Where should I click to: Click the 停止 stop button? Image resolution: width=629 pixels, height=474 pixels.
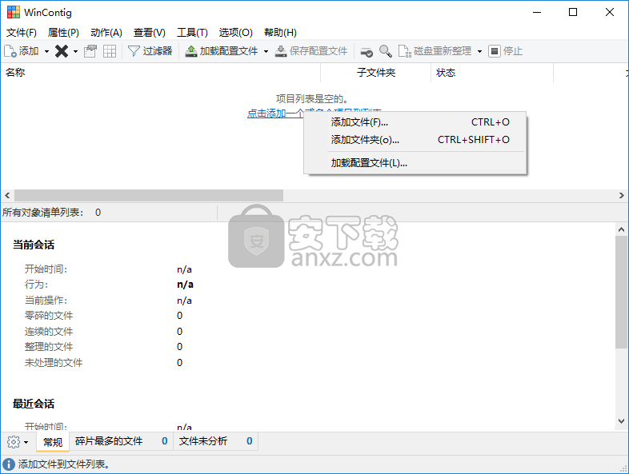506,51
